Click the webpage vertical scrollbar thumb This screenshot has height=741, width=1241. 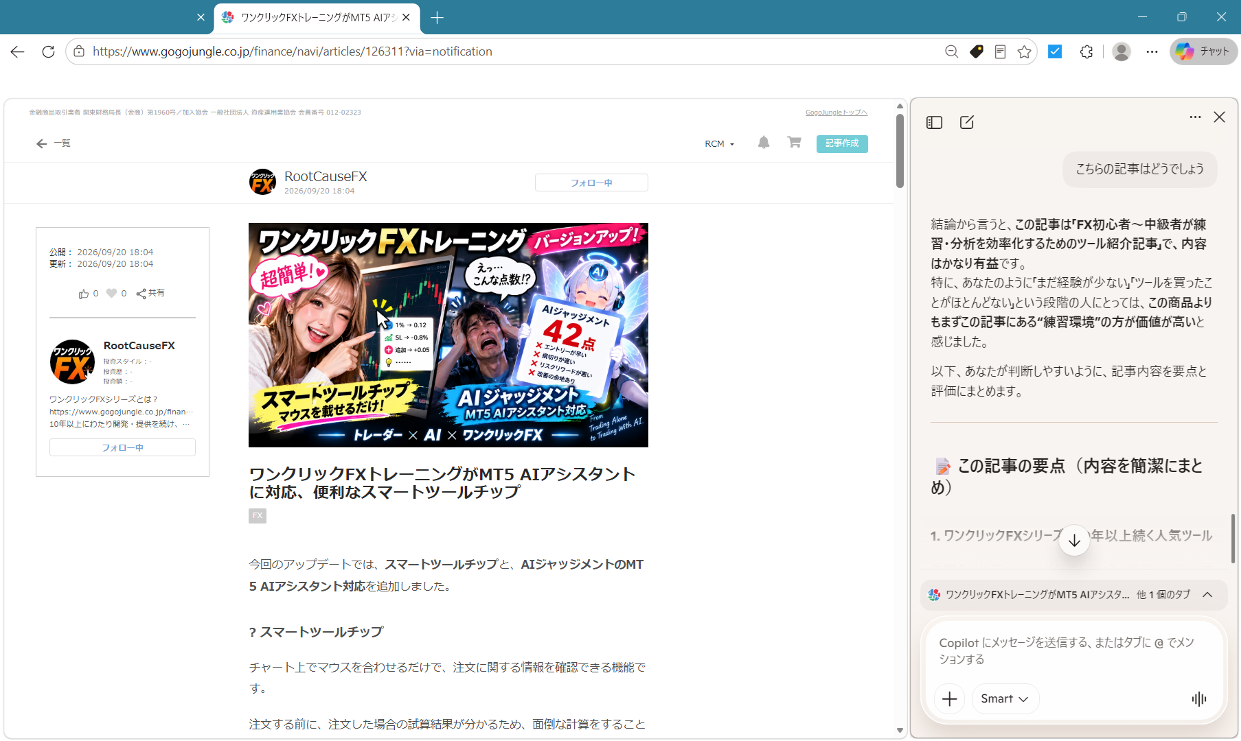click(x=900, y=150)
